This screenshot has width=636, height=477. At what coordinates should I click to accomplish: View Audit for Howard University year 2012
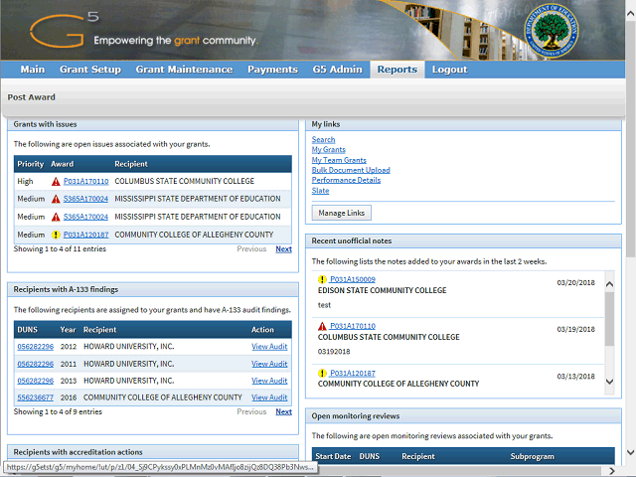tap(269, 346)
